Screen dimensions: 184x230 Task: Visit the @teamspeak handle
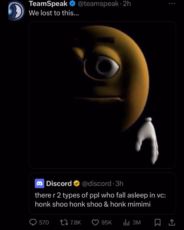click(98, 4)
